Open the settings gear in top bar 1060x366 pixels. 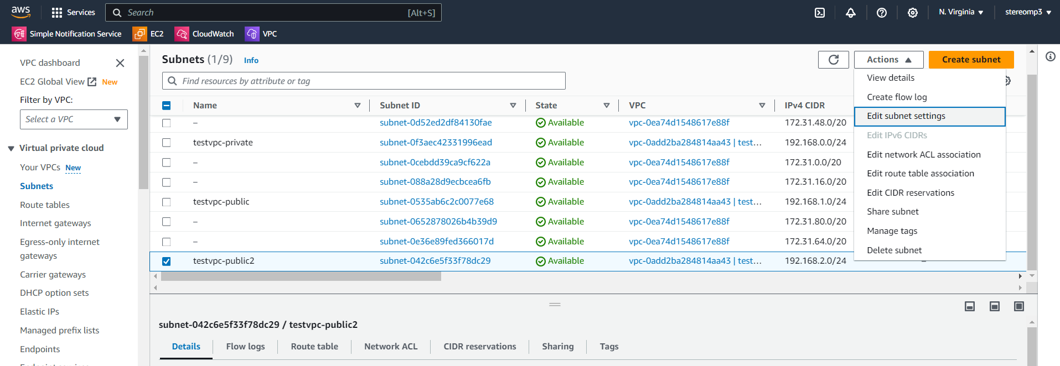913,12
